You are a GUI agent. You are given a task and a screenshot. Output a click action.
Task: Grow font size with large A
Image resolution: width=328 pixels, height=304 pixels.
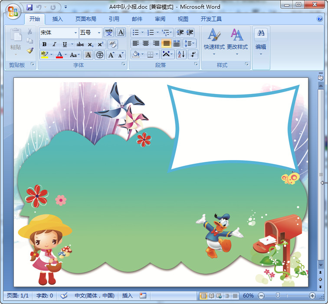(x=111, y=55)
